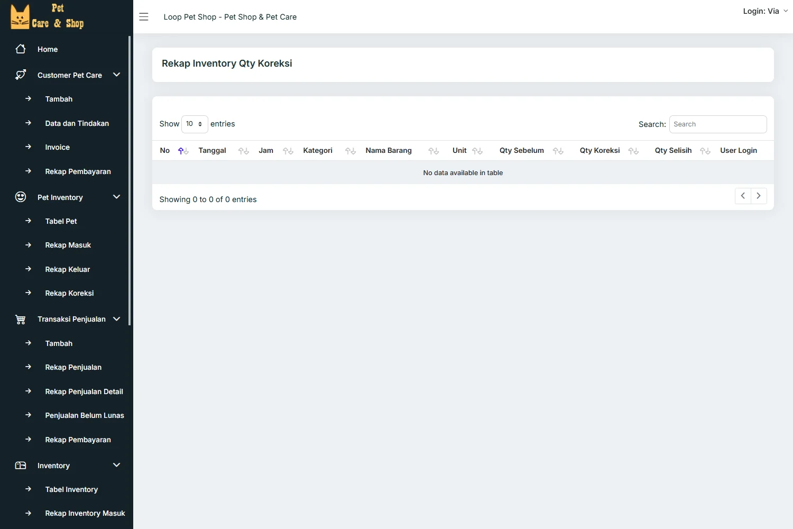The width and height of the screenshot is (793, 529).
Task: Sort table by Nama Barang arrows
Action: 434,151
